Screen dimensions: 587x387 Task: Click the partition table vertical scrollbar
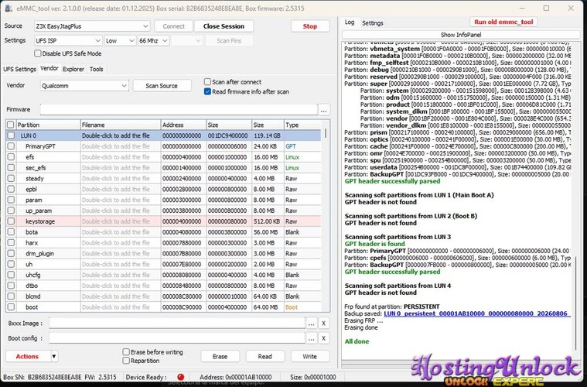click(326, 133)
